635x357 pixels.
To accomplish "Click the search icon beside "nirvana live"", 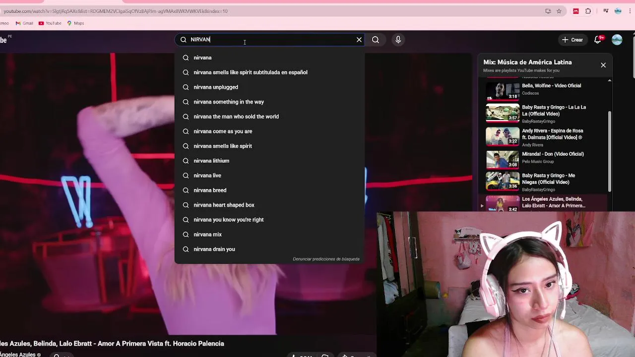I will 186,176.
